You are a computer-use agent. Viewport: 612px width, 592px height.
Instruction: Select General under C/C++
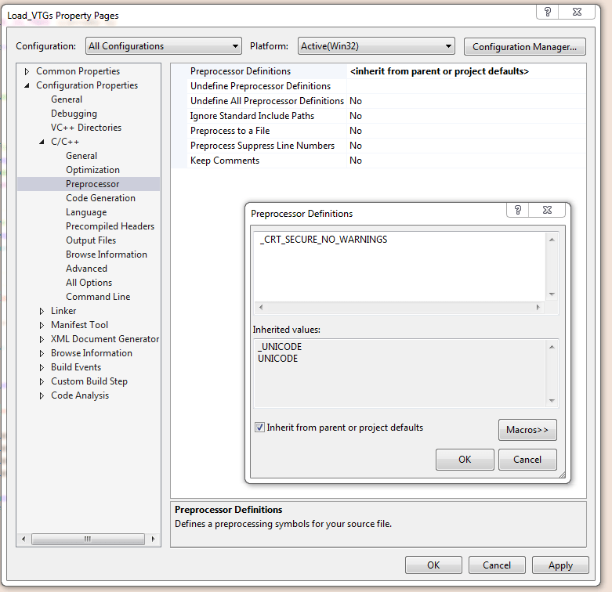[81, 156]
